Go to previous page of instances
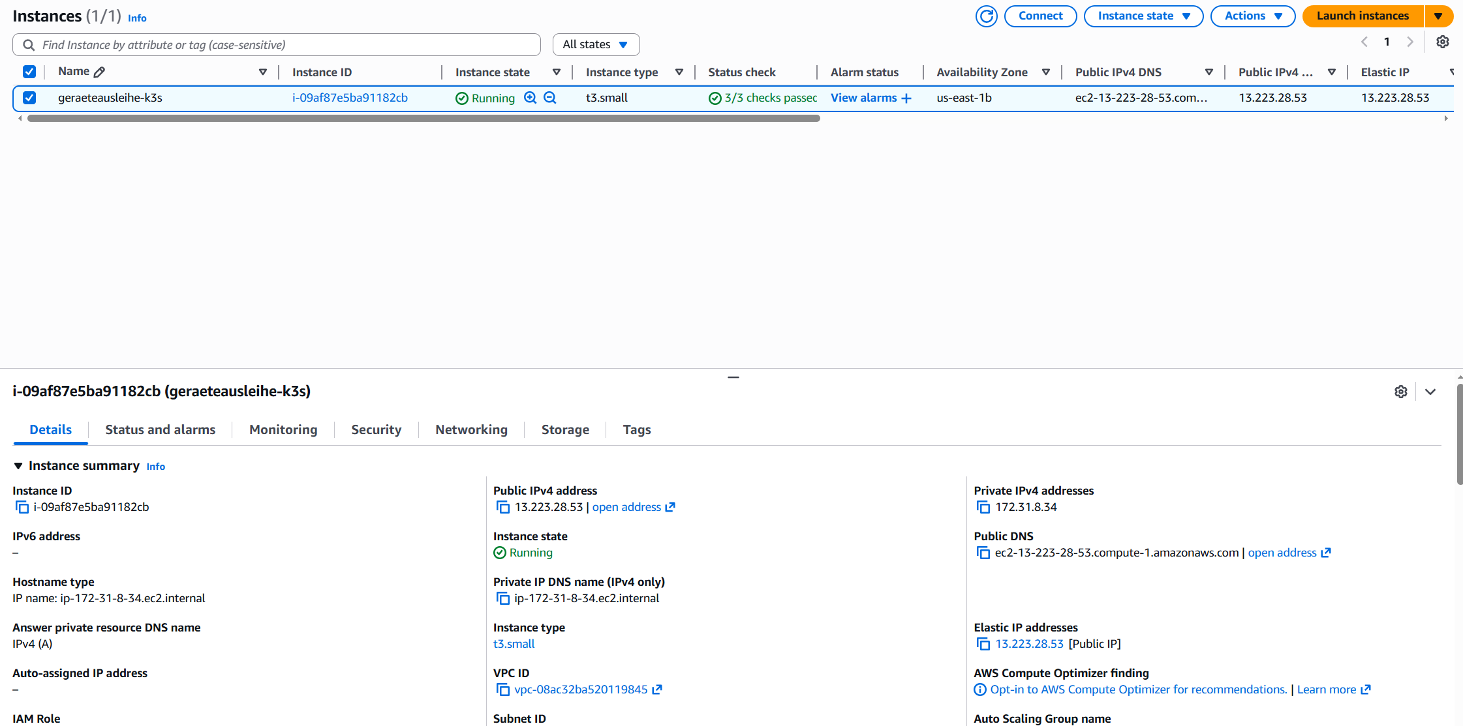The image size is (1463, 726). [x=1364, y=42]
